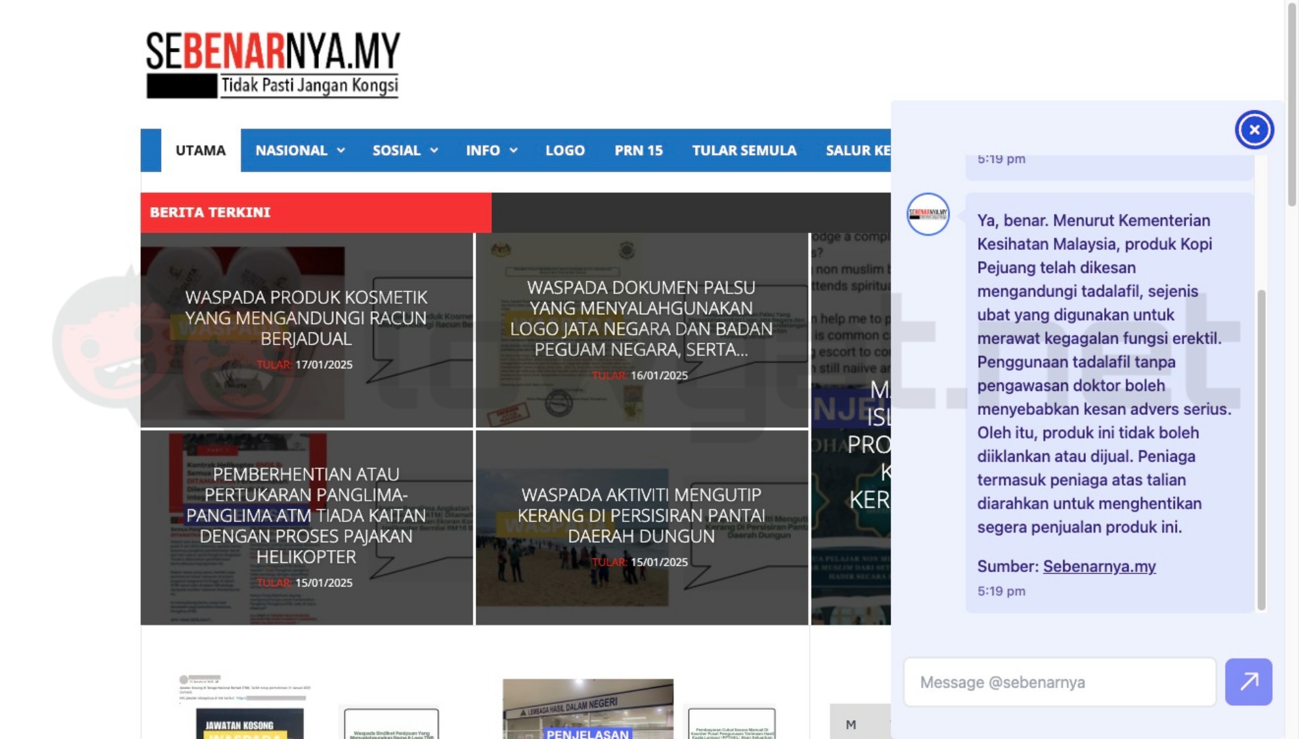Click the Sebenarnya.my chatbot avatar
The width and height of the screenshot is (1299, 739).
click(x=927, y=214)
